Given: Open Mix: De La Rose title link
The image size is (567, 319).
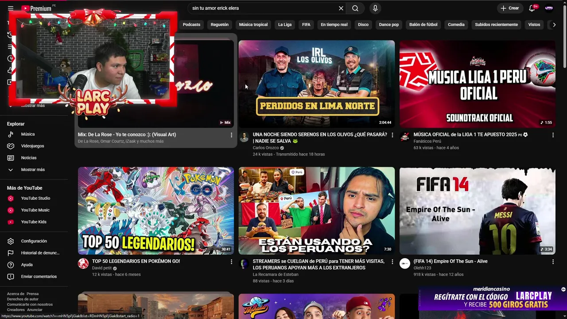Looking at the screenshot, I should (127, 134).
